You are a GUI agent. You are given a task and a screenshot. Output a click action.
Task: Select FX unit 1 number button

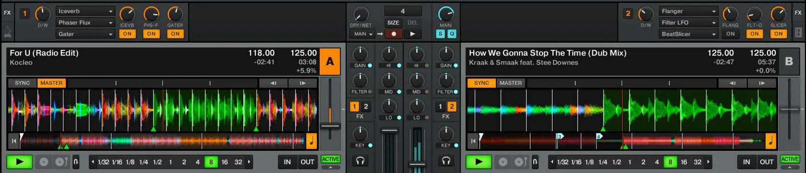click(25, 13)
